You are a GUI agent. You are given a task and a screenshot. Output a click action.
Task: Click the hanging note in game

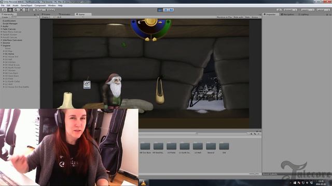(87, 84)
